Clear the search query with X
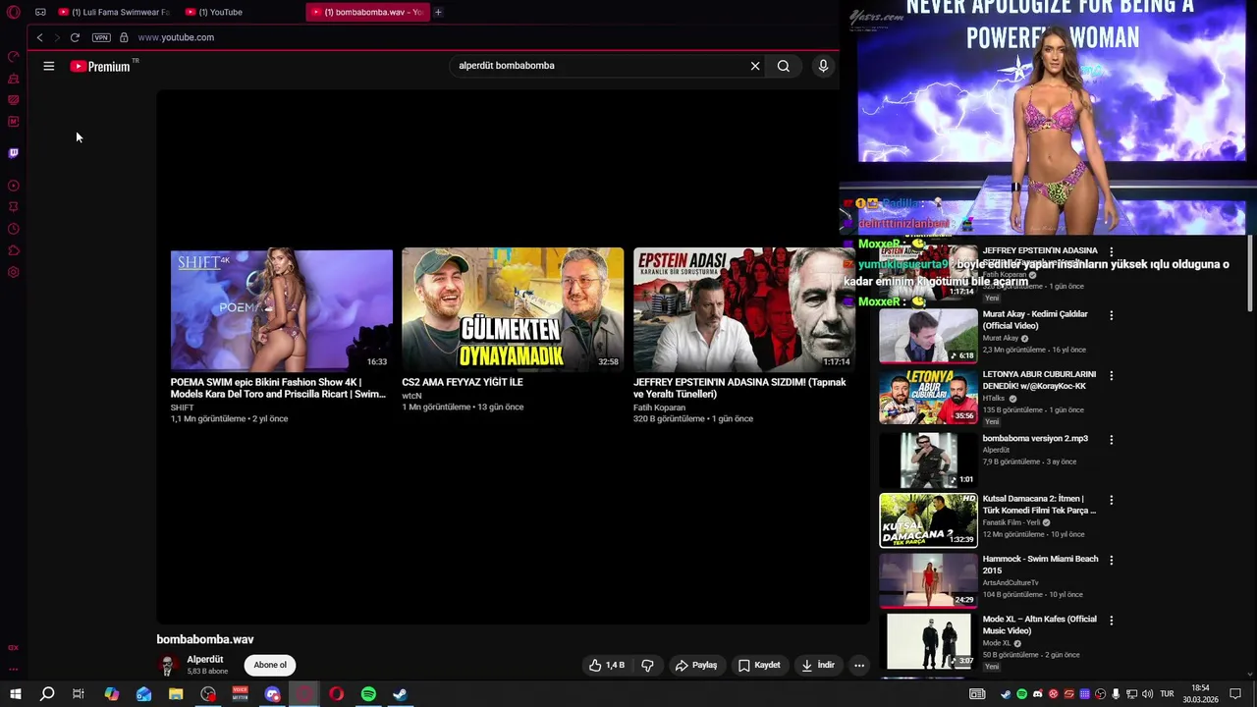Viewport: 1257px width, 707px height. point(755,66)
